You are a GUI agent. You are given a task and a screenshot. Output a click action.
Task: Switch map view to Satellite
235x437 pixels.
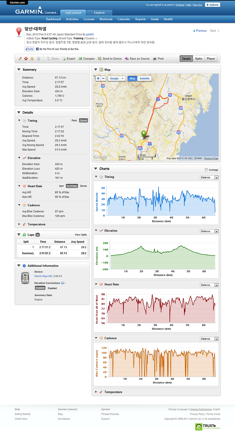[145, 79]
